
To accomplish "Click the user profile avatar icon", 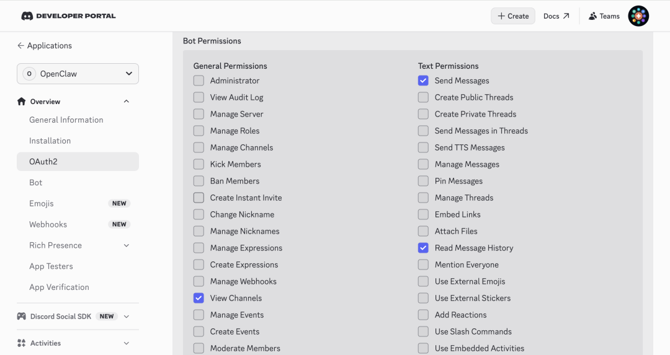I will click(638, 16).
